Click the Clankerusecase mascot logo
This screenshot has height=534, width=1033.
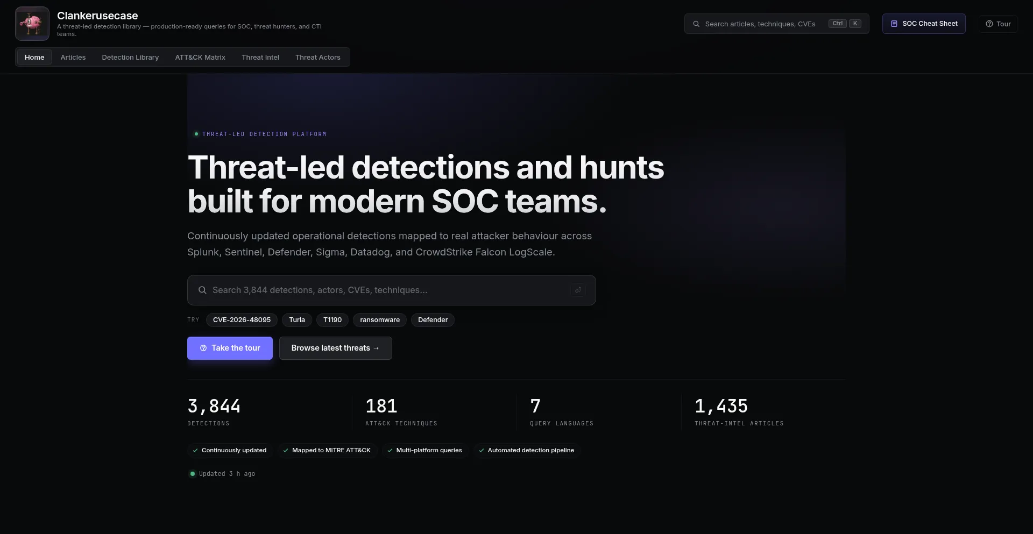point(32,24)
